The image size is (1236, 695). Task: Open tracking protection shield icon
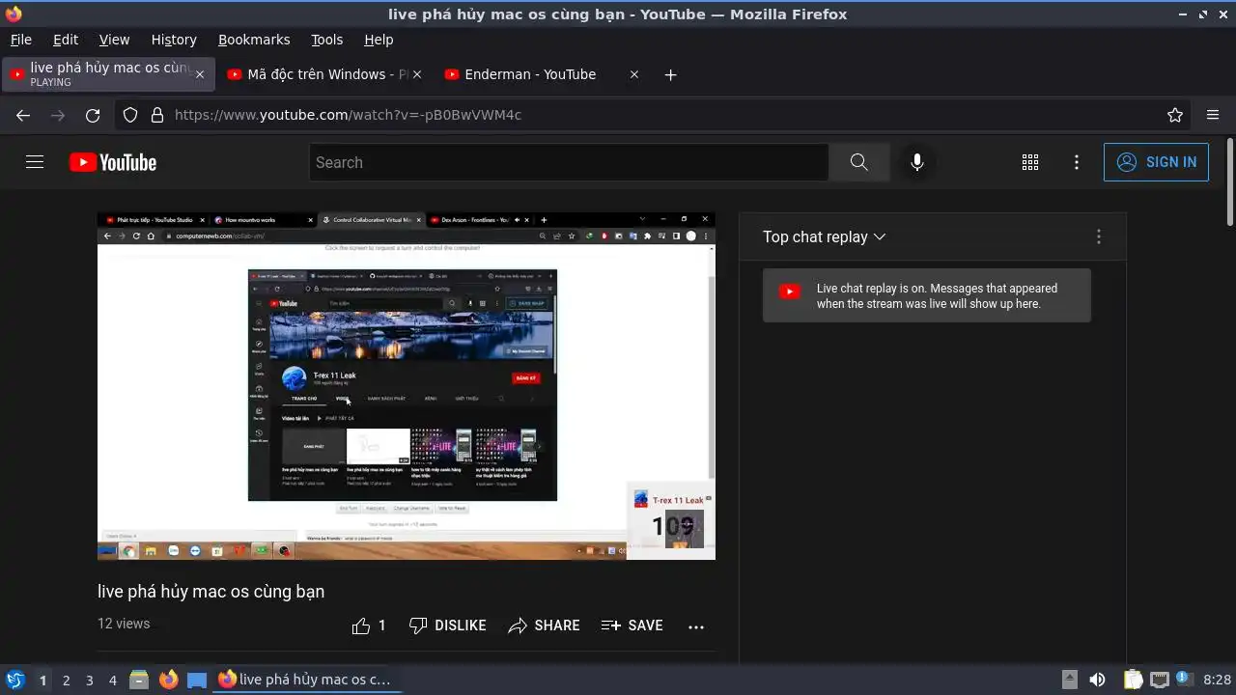(x=130, y=115)
